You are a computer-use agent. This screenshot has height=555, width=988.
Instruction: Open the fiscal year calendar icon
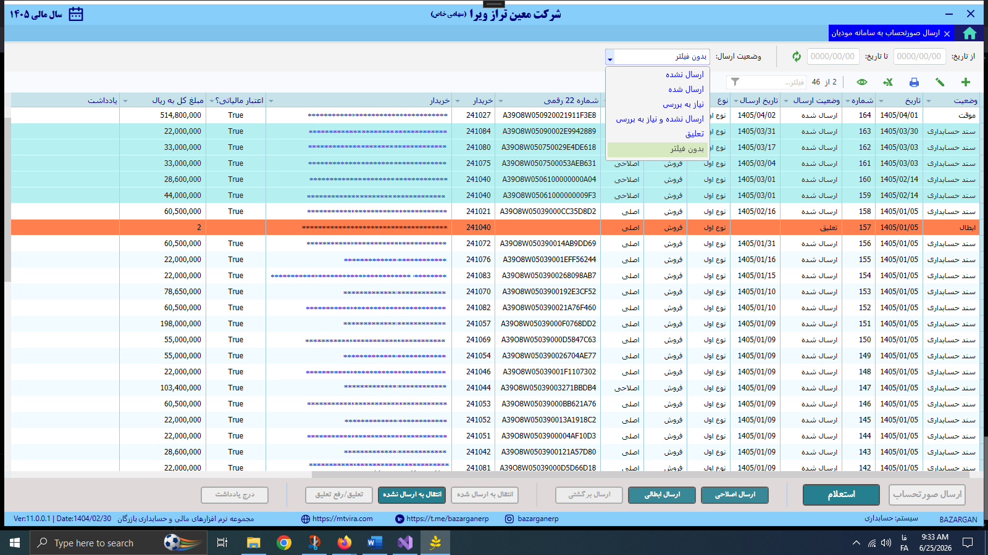pyautogui.click(x=76, y=14)
